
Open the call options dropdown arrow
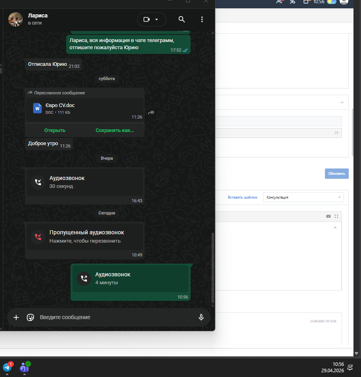157,19
